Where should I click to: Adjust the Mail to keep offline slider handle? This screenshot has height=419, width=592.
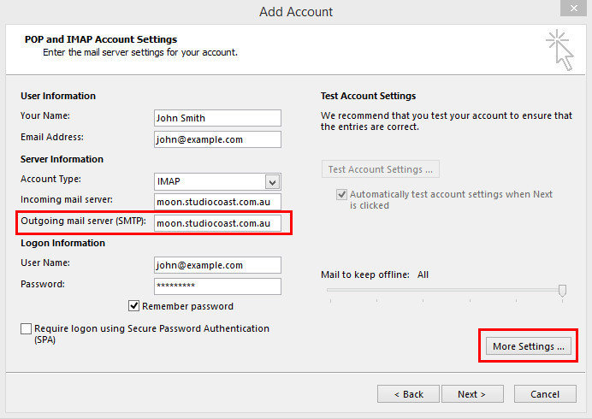coord(562,290)
